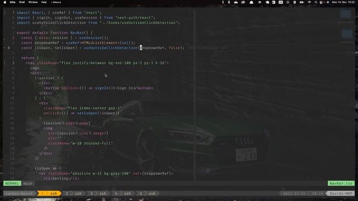Image resolution: width=358 pixels, height=201 pixels.
Task: Switch to tmux window 1 zsh
Action: 49,194
